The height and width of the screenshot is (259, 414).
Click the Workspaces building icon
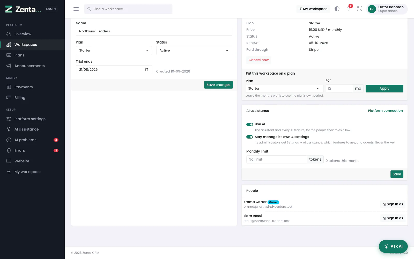tap(9, 45)
